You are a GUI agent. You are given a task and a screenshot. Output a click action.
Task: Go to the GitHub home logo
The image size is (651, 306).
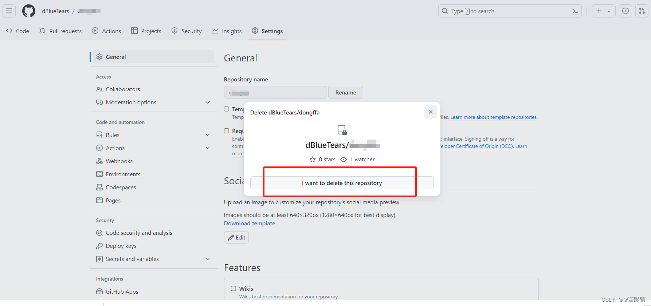[x=29, y=11]
